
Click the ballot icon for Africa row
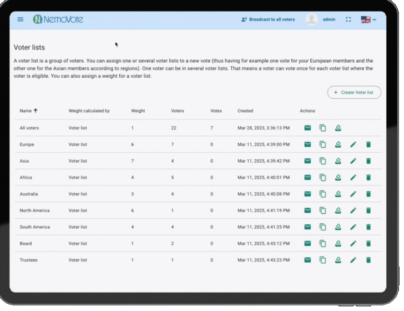pos(338,178)
